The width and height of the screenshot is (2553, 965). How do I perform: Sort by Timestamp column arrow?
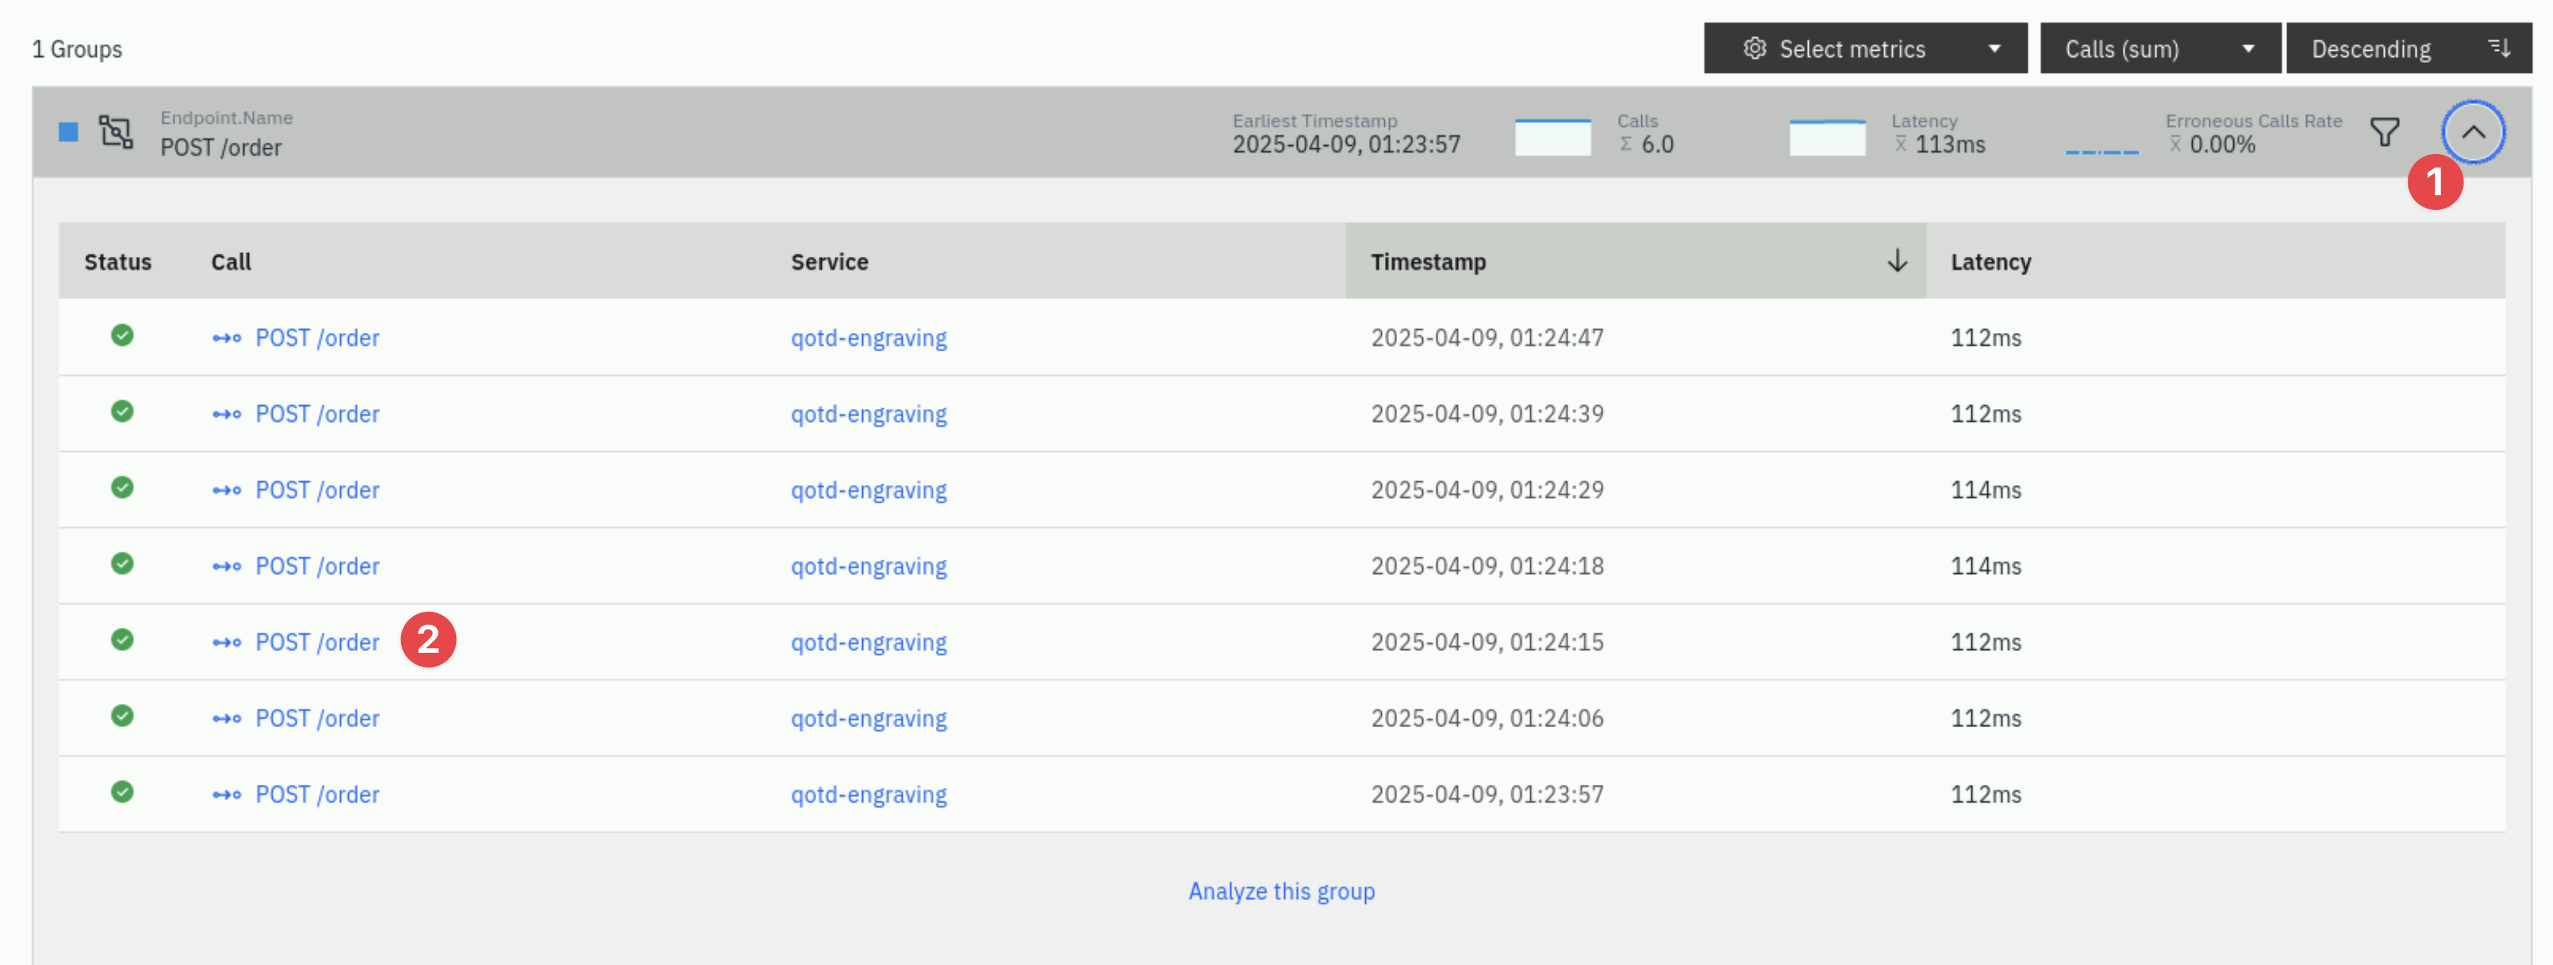click(1896, 261)
